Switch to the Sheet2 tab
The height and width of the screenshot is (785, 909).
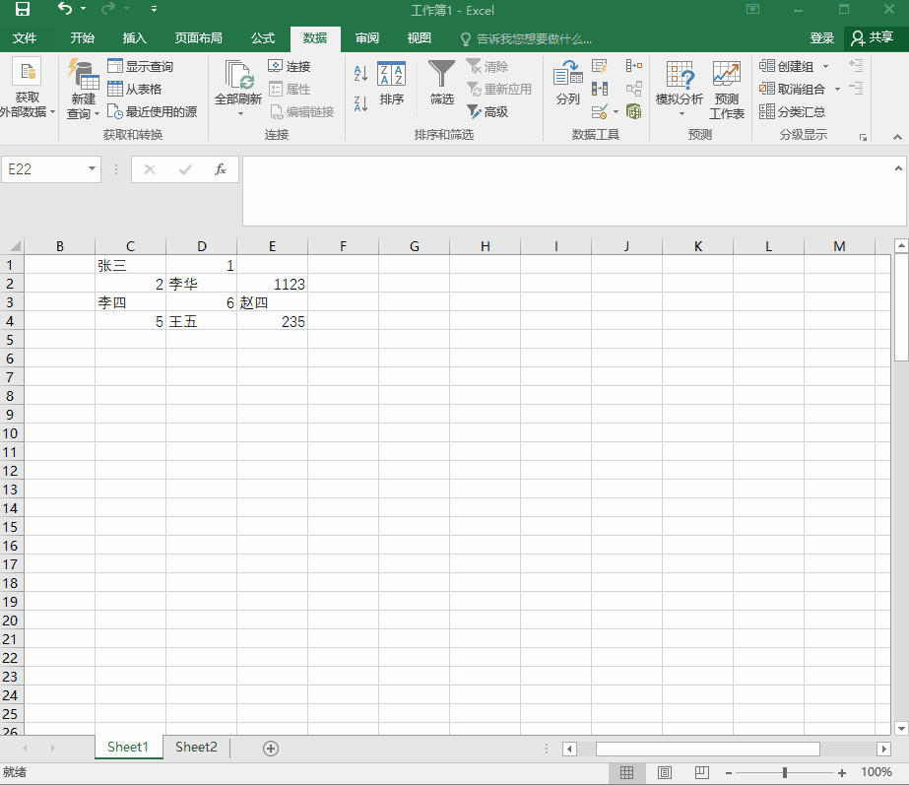pos(196,747)
